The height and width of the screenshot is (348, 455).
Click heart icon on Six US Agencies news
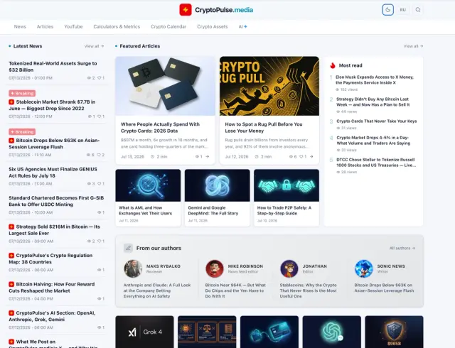pos(99,184)
